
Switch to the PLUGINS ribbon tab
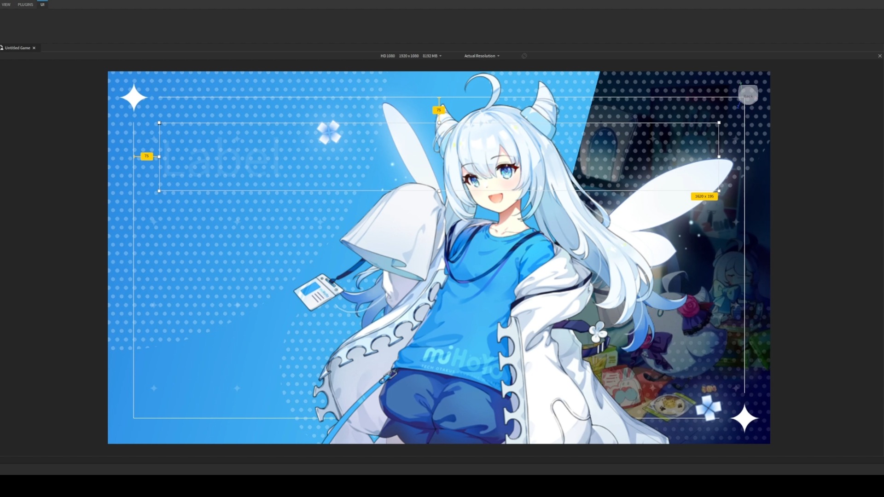pos(25,5)
